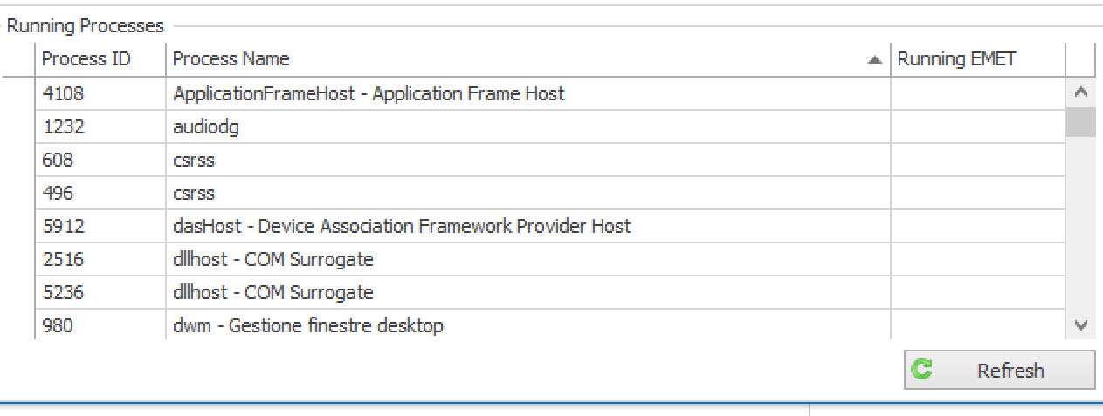Click the sort arrow in Process Name header
The width and height of the screenshot is (1103, 416).
click(874, 60)
